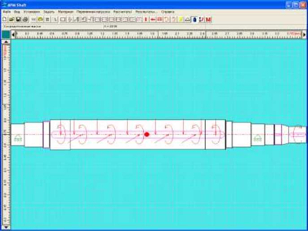
Task: Select the leftmost shaft segment
Action: click(17, 135)
